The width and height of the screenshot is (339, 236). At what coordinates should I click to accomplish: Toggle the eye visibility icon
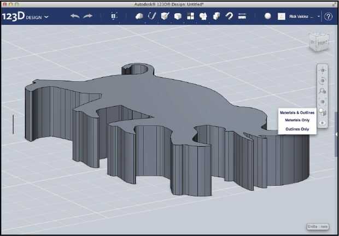coord(323,123)
